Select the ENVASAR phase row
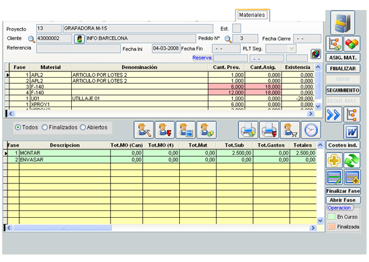Screen dimensions: 369x262 [x=162, y=159]
